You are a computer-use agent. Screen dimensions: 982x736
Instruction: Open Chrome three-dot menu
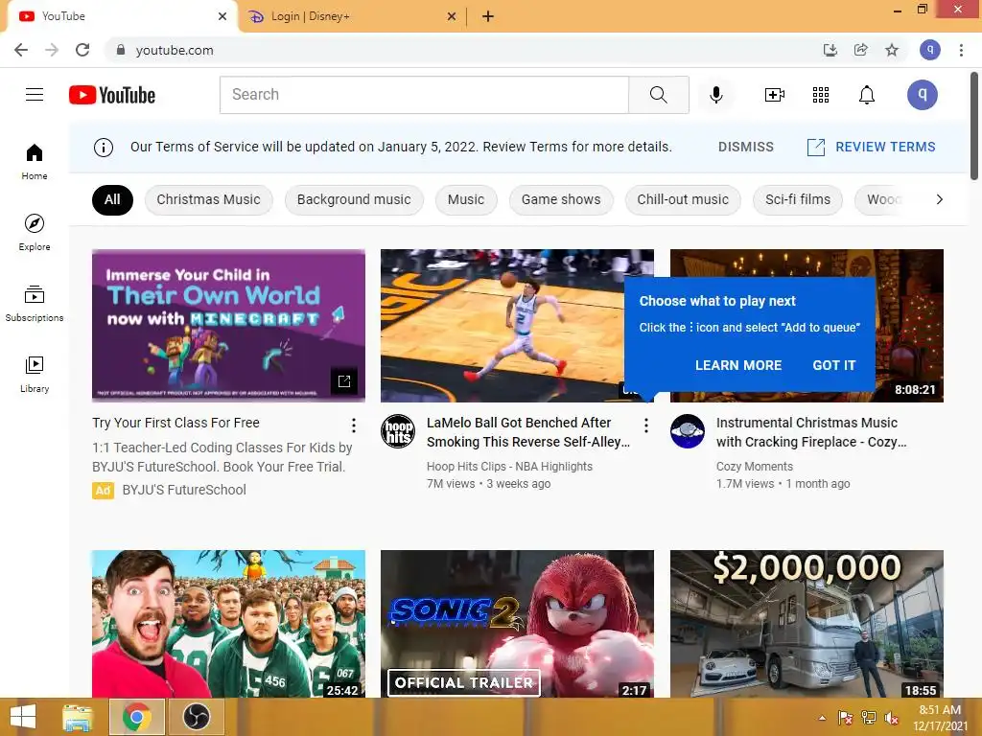pyautogui.click(x=961, y=50)
